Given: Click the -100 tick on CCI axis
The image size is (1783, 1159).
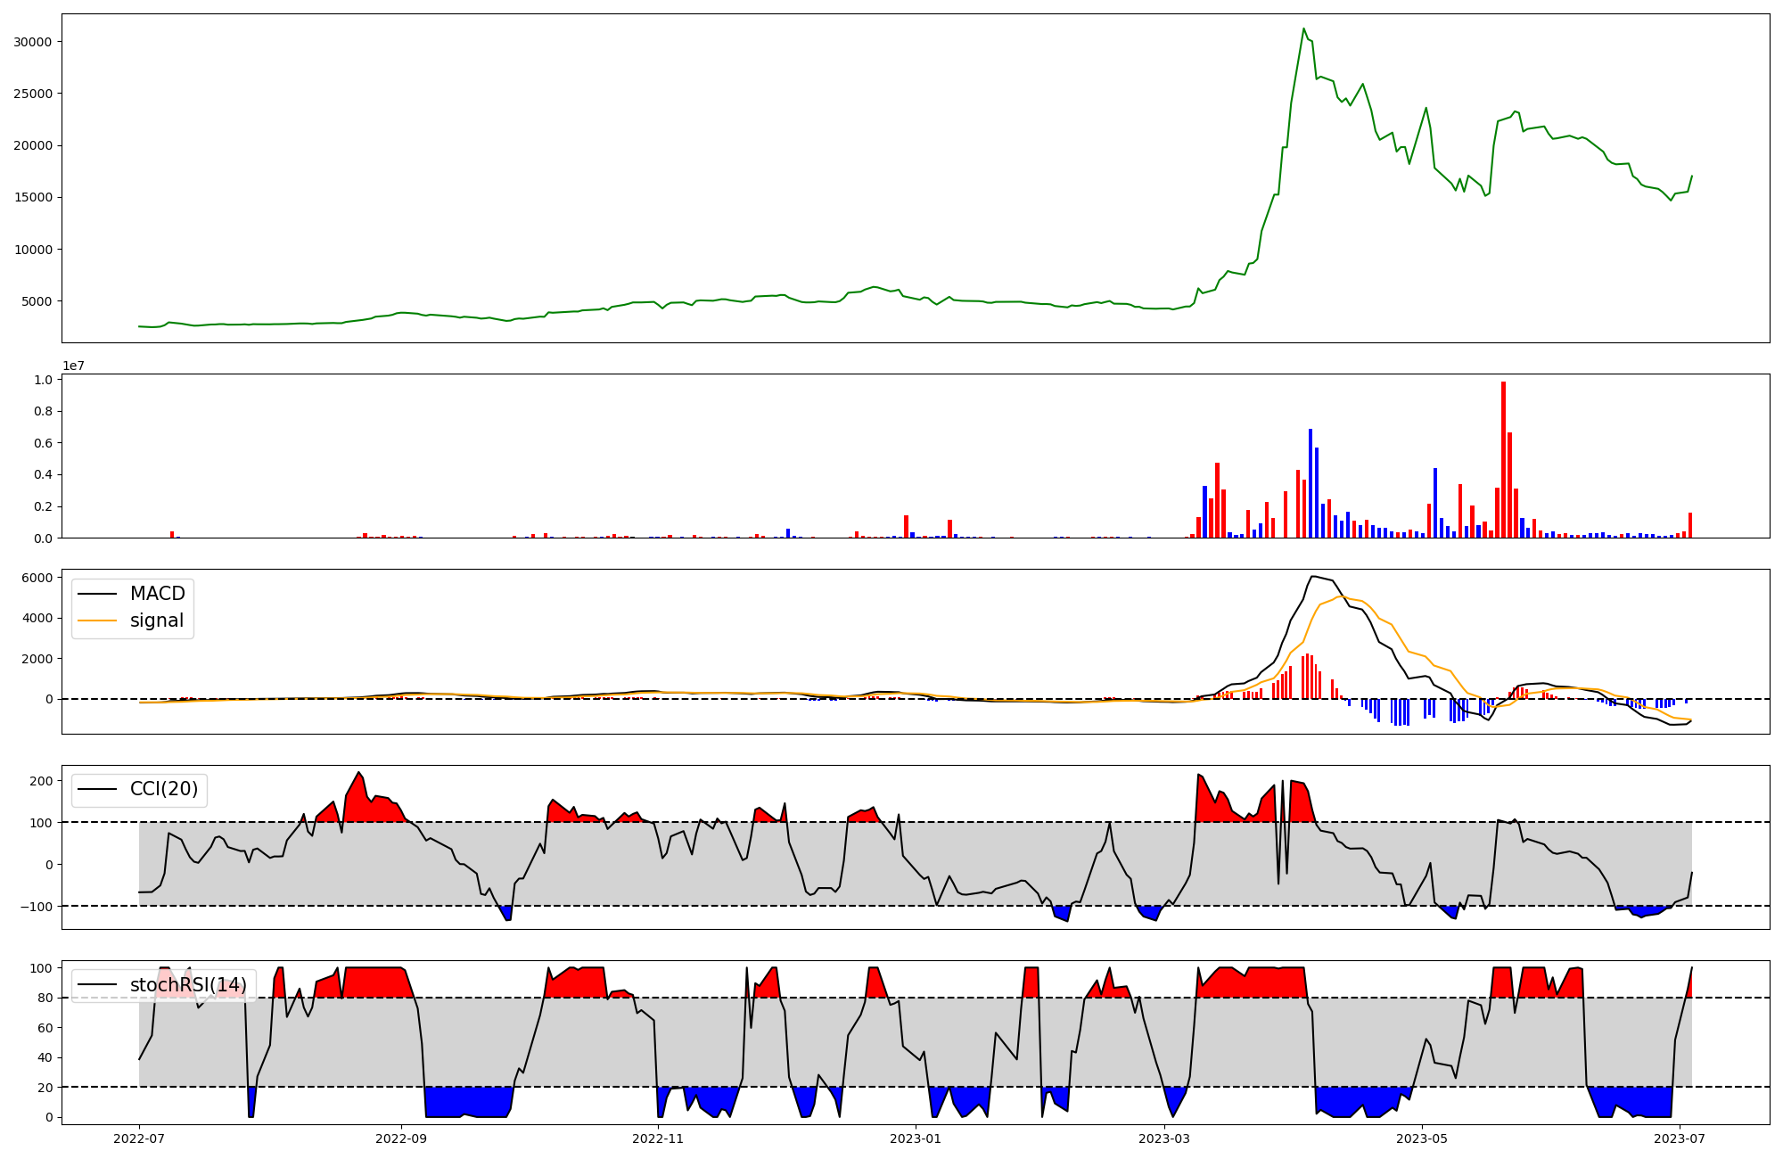Looking at the screenshot, I should [x=38, y=906].
